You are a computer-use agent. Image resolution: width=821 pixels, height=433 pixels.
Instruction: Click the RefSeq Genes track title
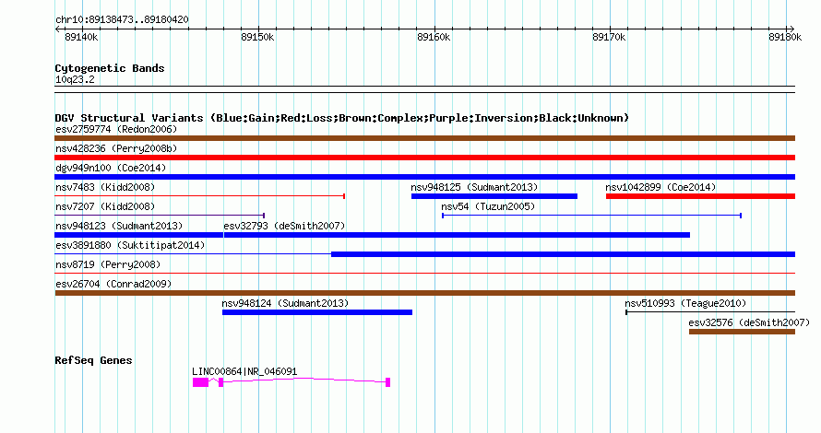(x=93, y=360)
